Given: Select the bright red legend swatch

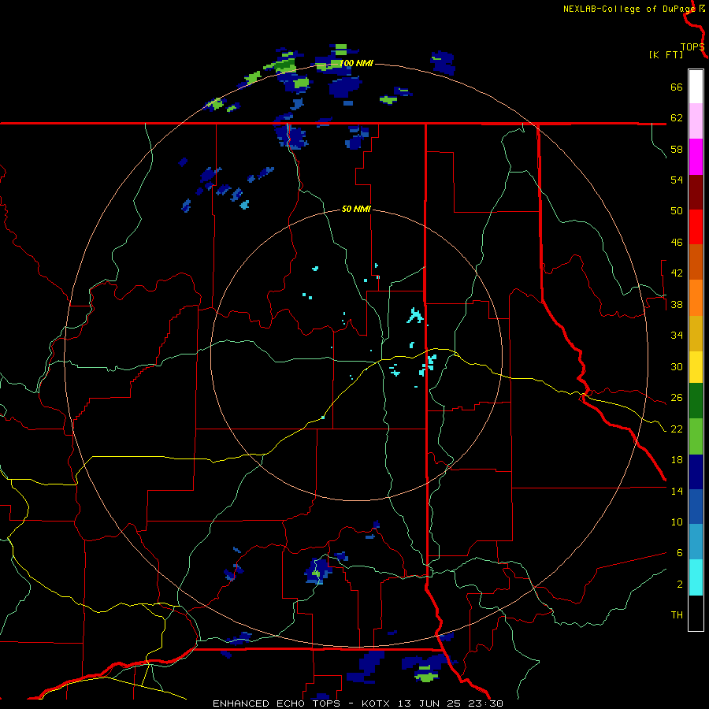Looking at the screenshot, I should tap(696, 227).
